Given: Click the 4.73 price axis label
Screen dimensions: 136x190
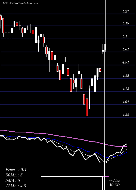Looking at the screenshot, I should (x=126, y=88).
